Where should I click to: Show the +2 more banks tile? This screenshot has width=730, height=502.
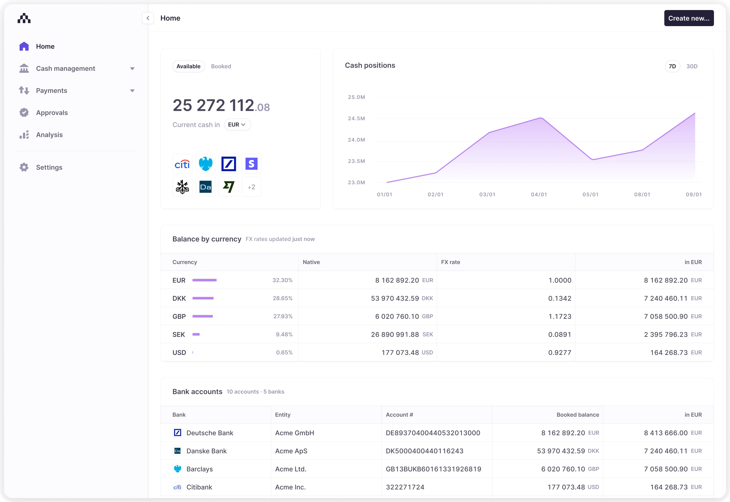251,187
